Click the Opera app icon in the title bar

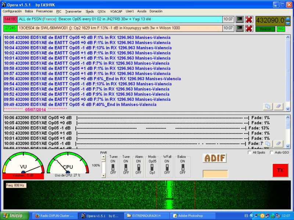tap(4, 4)
